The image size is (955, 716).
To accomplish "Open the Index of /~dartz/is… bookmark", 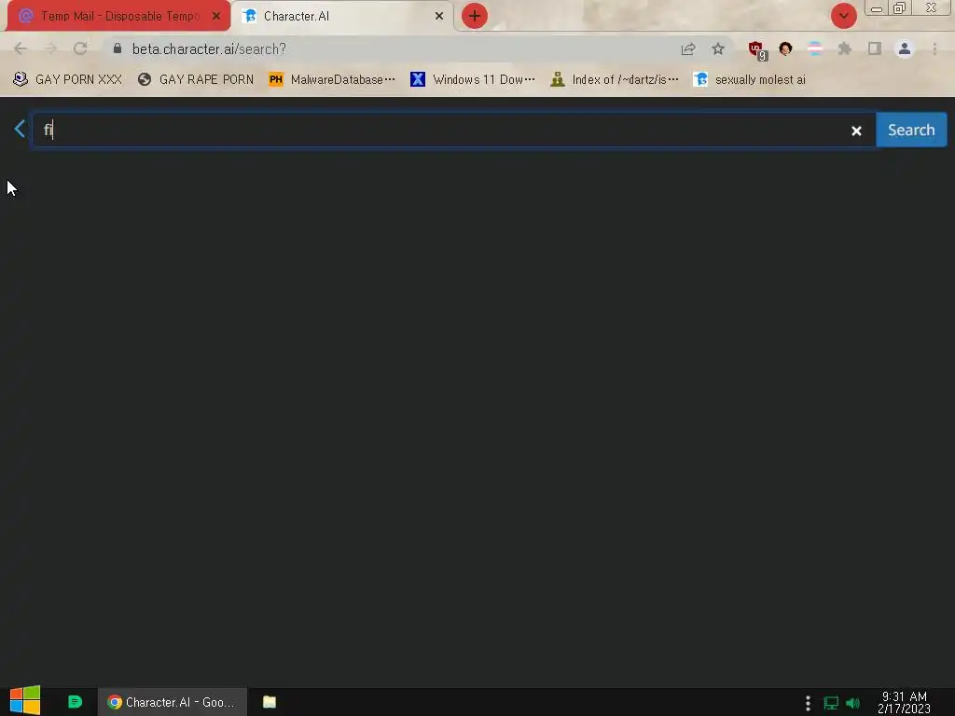I will coord(615,79).
